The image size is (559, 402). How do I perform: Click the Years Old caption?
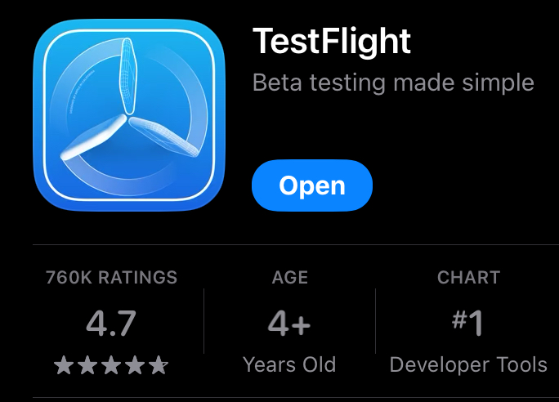click(x=289, y=364)
